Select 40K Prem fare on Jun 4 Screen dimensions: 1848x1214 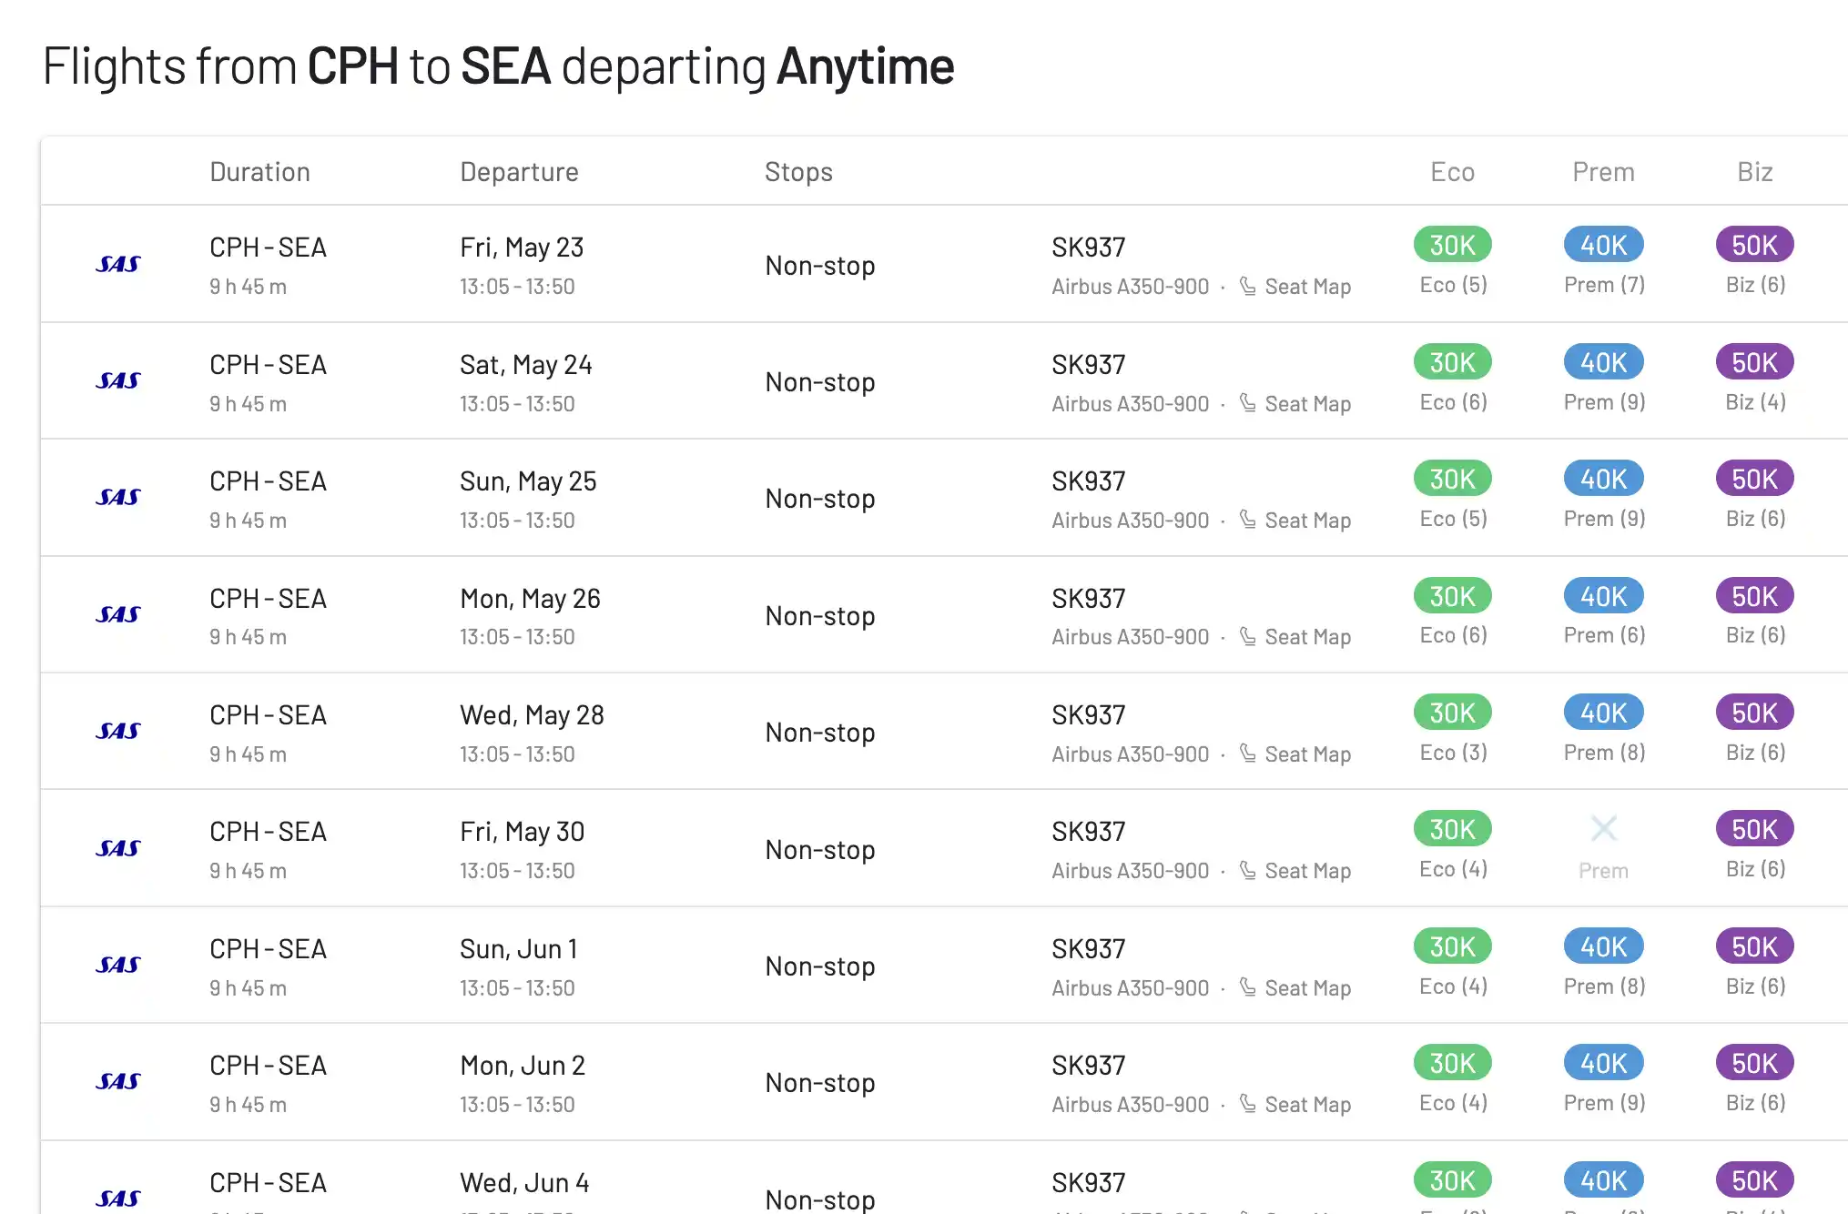[x=1604, y=1180]
